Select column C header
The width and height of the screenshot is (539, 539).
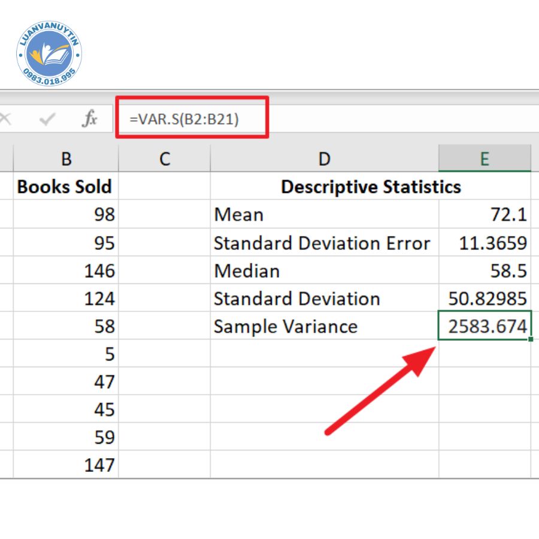pos(165,159)
